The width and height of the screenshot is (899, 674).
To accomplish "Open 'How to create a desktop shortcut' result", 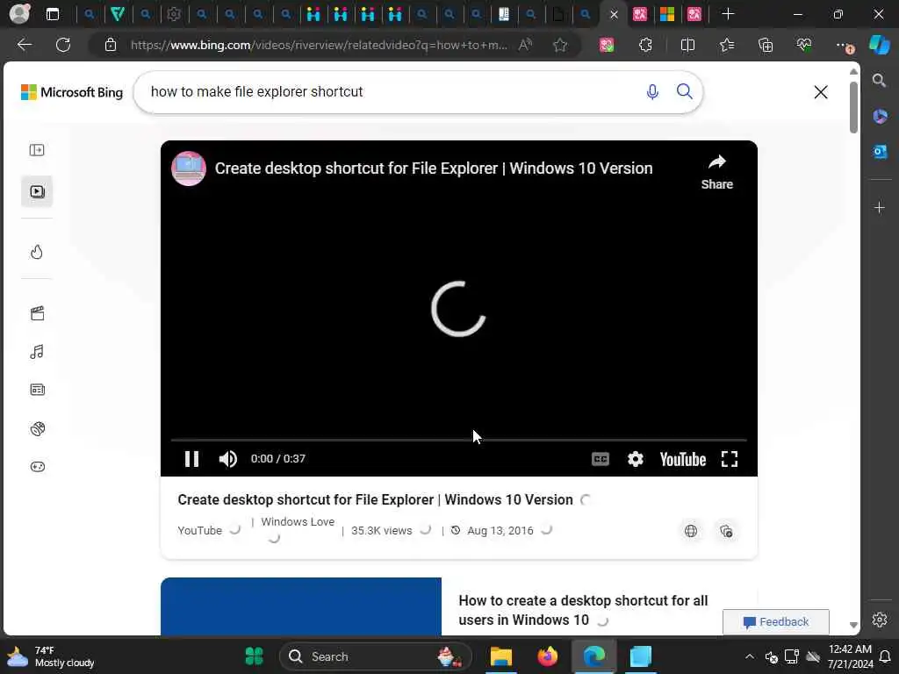I will (x=583, y=611).
